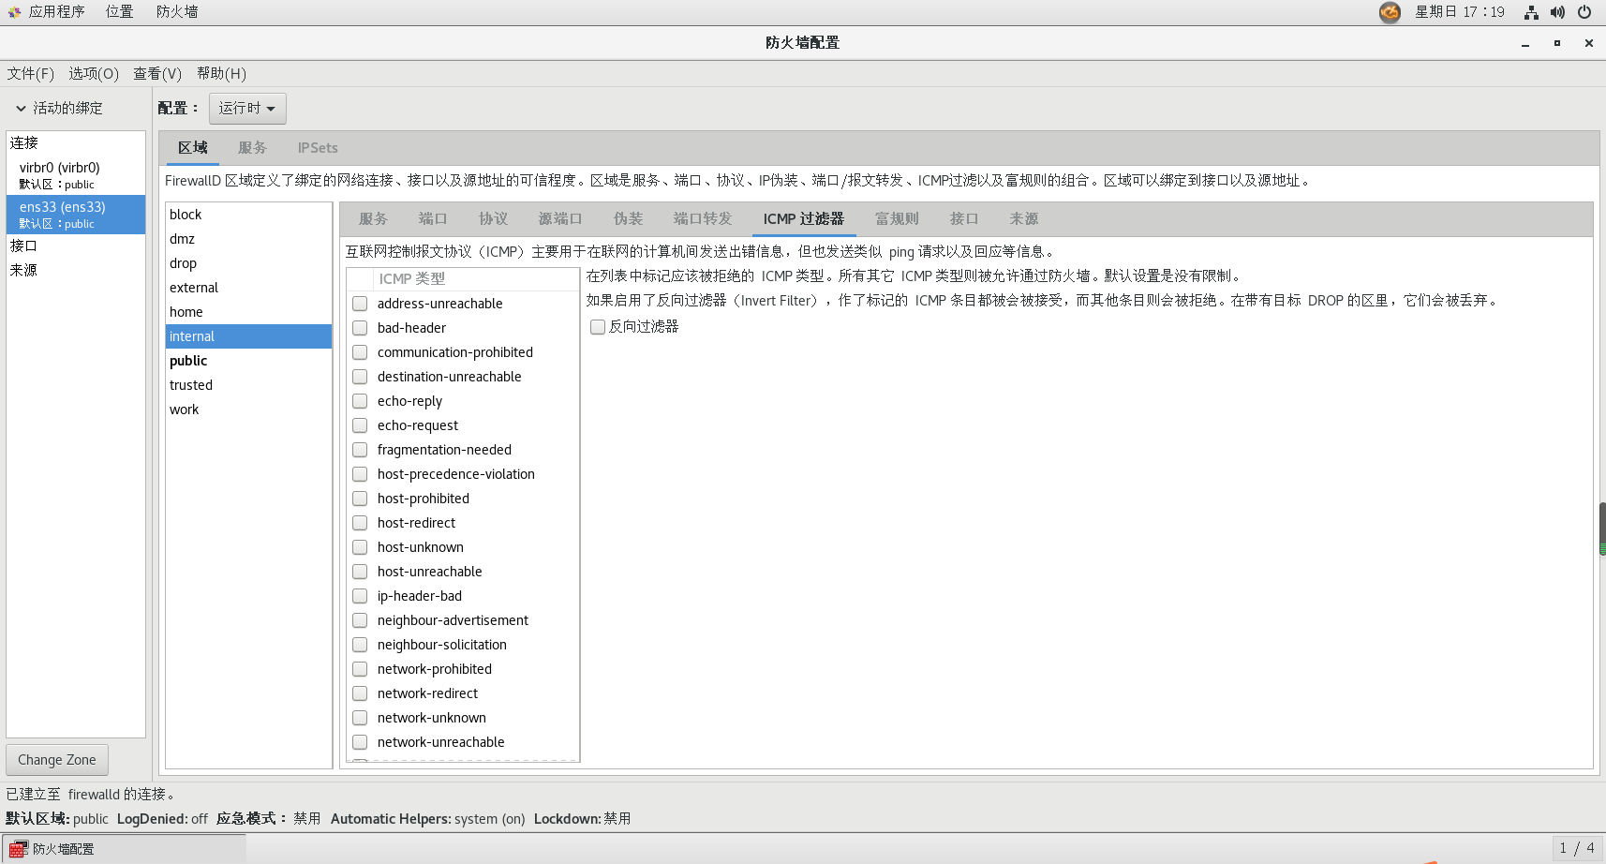Switch to the 端口转发 tab

coord(703,219)
